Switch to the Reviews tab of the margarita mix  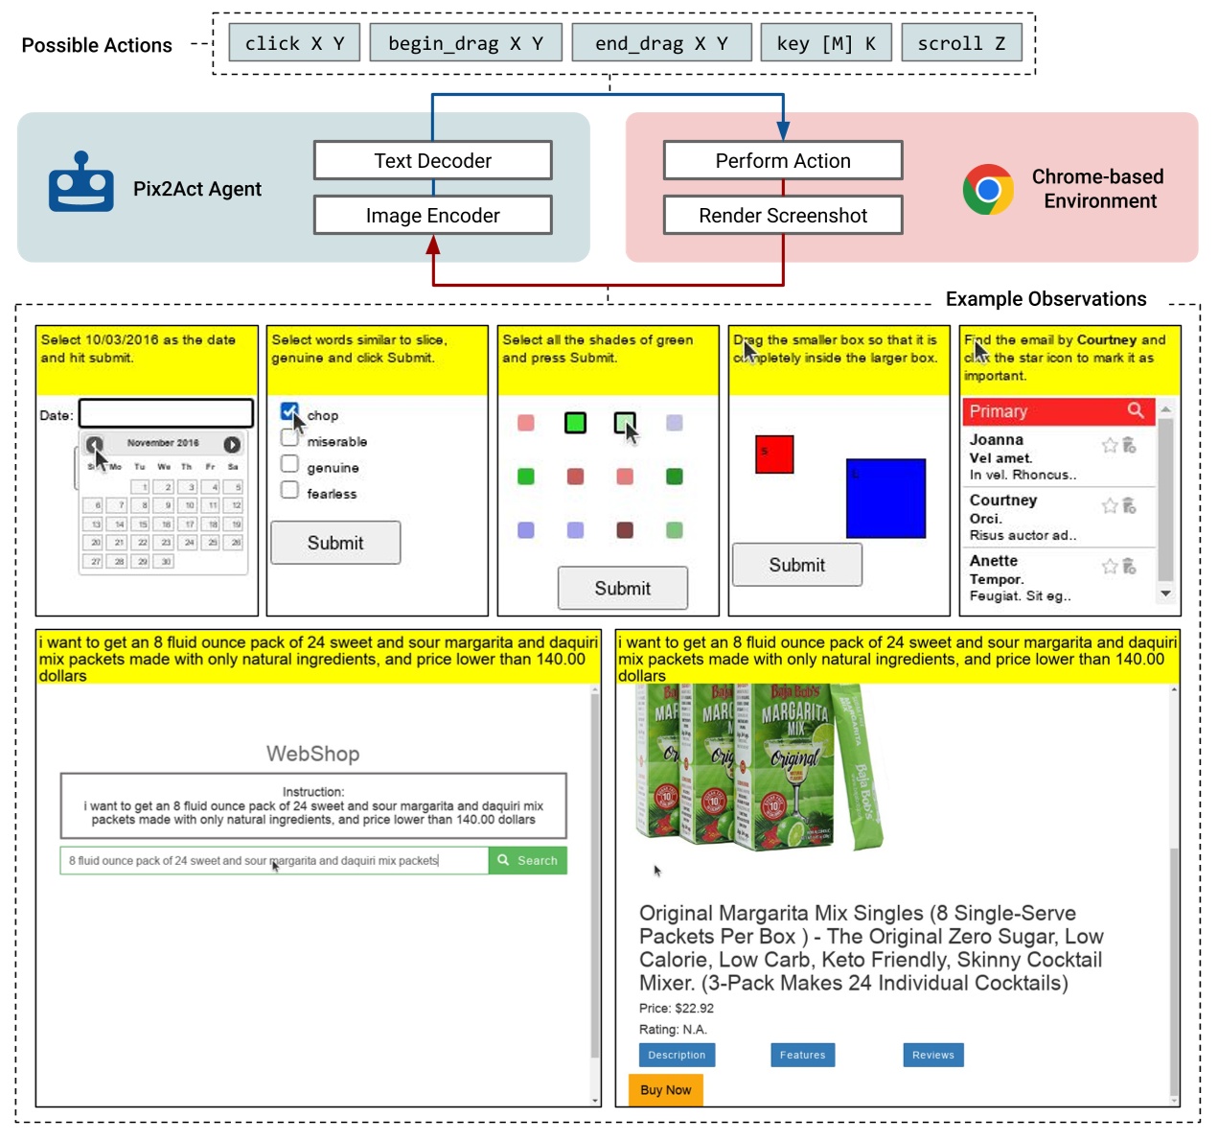point(931,1055)
